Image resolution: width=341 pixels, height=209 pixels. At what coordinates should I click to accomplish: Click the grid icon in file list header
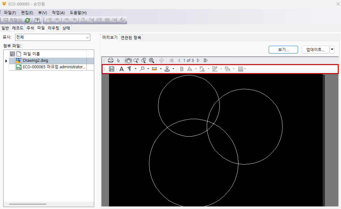pos(12,54)
